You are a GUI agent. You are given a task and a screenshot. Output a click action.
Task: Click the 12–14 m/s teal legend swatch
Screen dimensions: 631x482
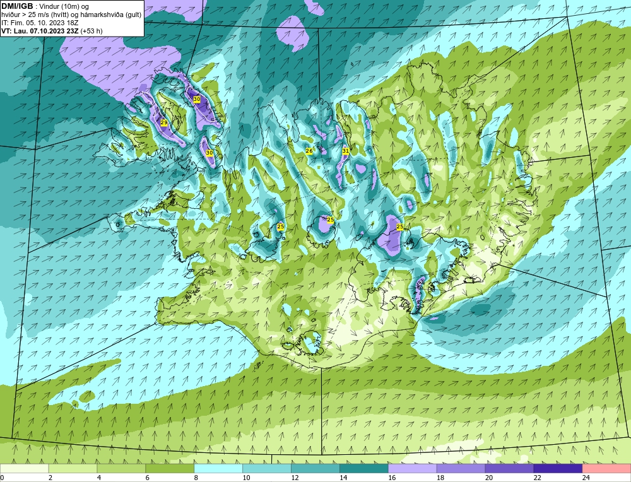coord(315,469)
